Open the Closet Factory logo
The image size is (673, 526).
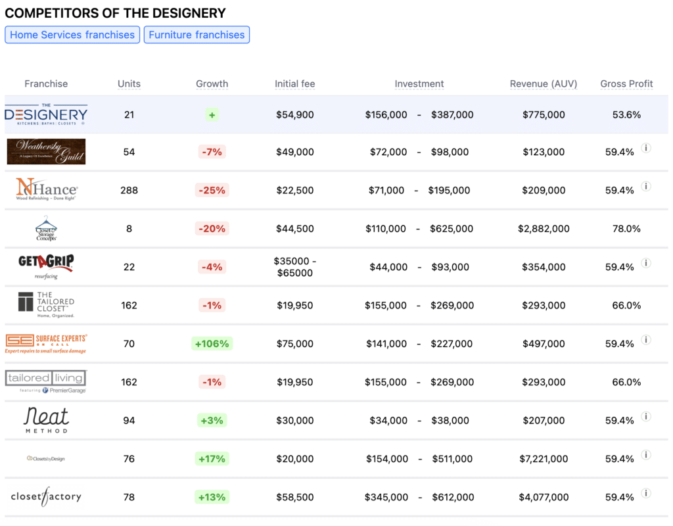point(46,497)
